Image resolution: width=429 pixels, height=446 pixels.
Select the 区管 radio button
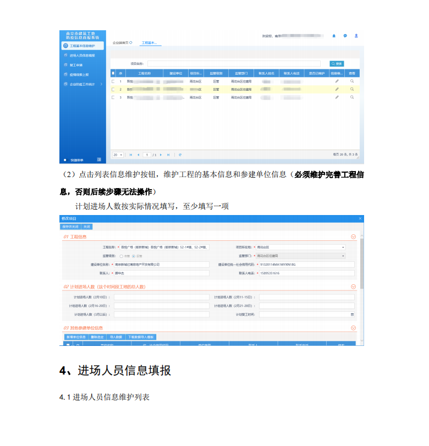134,256
